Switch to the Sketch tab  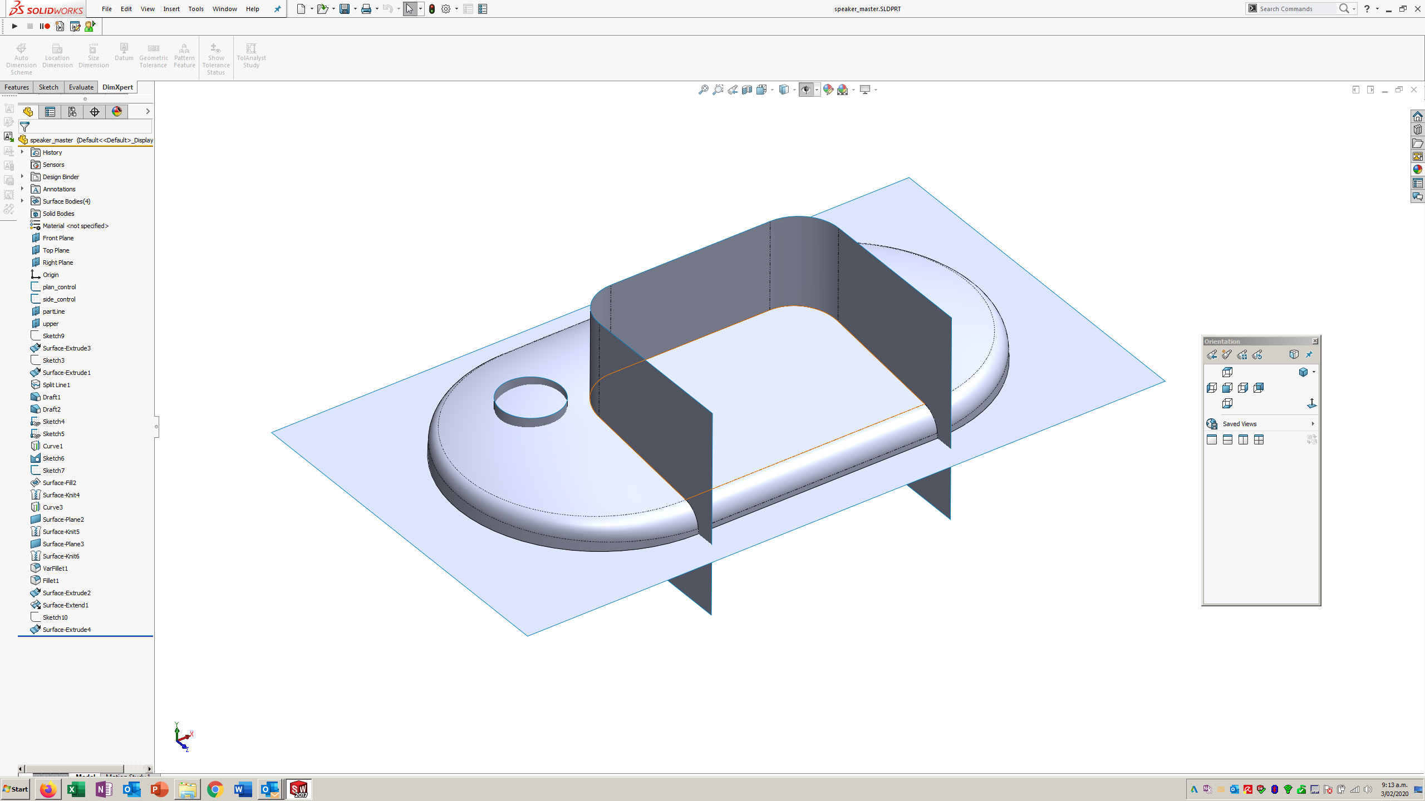(x=47, y=87)
